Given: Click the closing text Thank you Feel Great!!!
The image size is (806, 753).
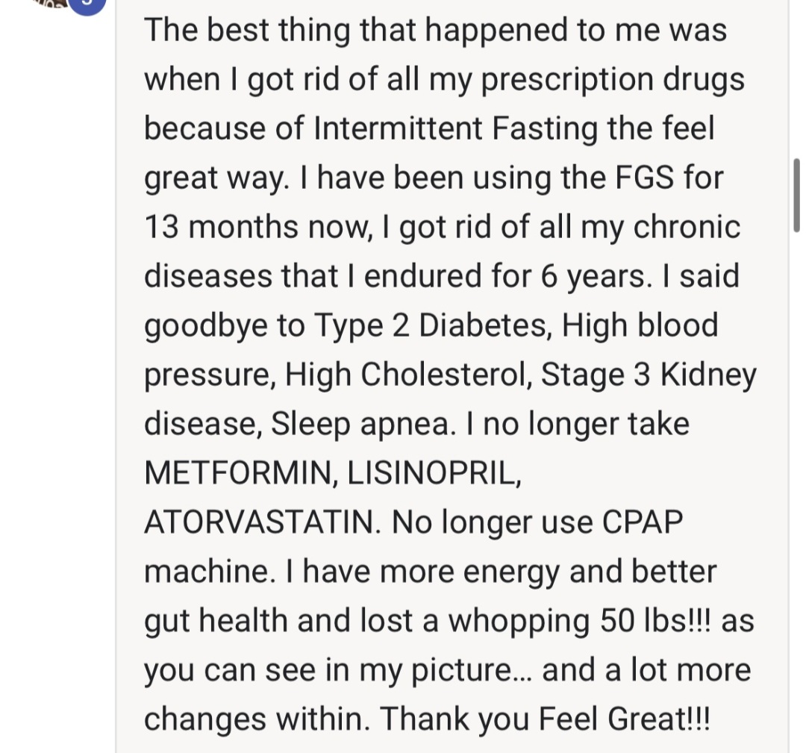Looking at the screenshot, I should coord(545,719).
